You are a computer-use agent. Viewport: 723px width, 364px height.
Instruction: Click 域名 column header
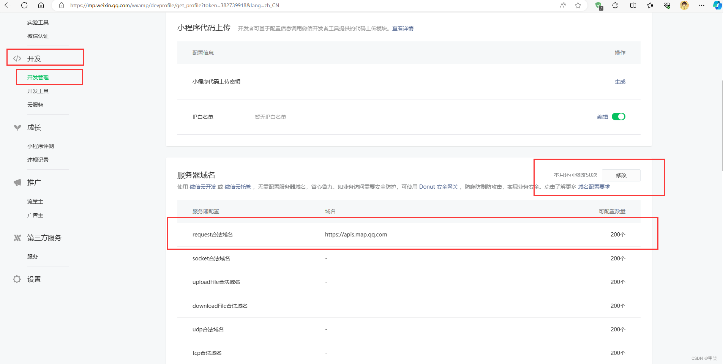coord(330,211)
